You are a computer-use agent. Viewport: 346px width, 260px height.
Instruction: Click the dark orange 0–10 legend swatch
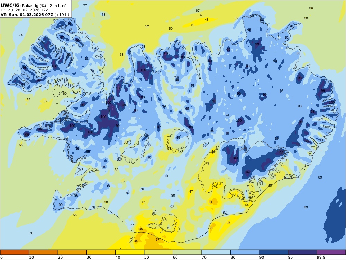(15, 252)
